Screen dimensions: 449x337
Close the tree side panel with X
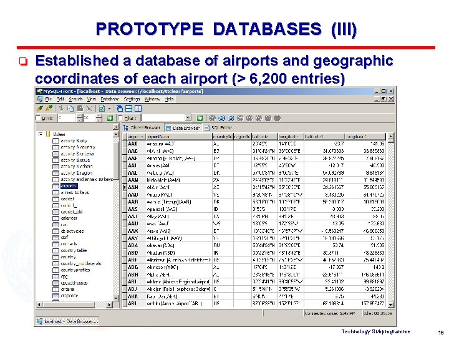coord(115,127)
